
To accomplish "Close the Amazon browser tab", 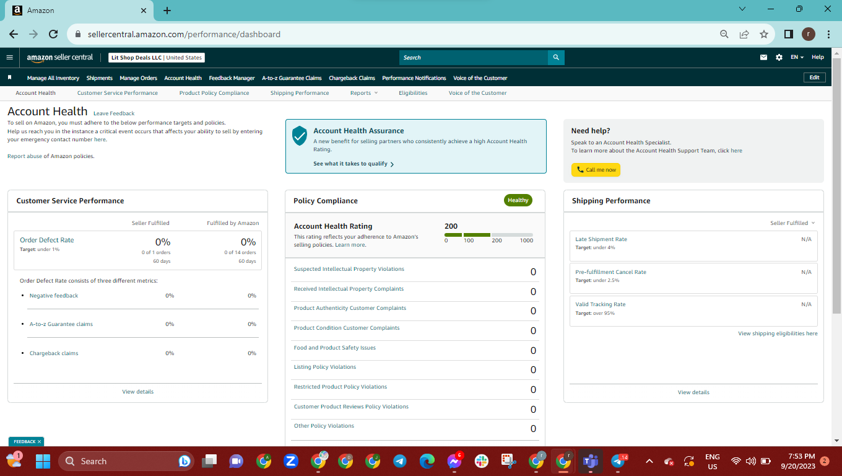I will [x=144, y=11].
